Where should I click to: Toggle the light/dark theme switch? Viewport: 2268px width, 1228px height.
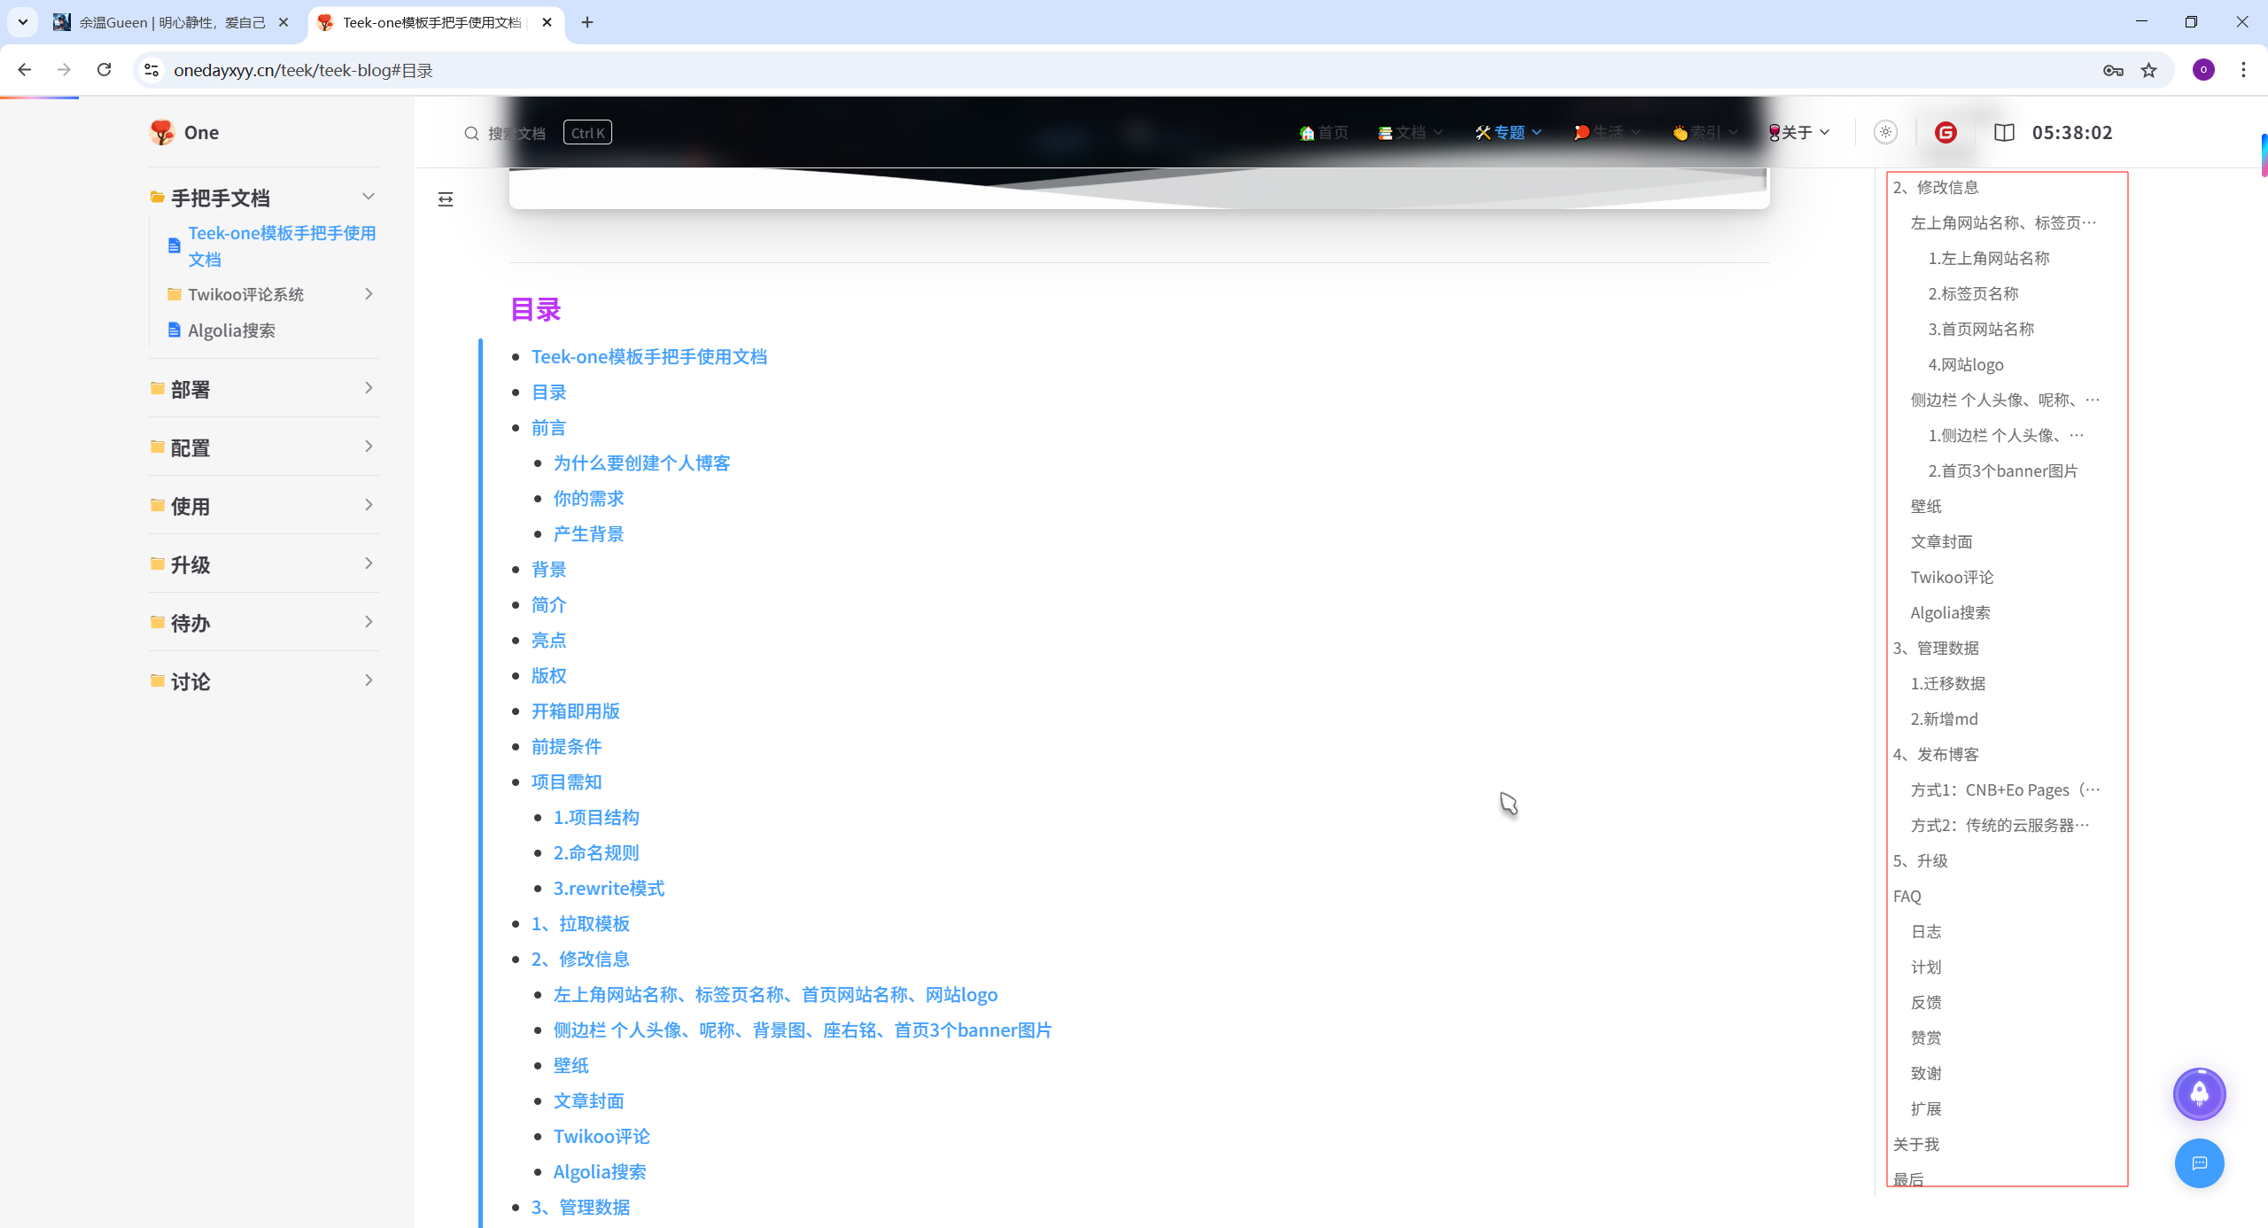pyautogui.click(x=1885, y=133)
